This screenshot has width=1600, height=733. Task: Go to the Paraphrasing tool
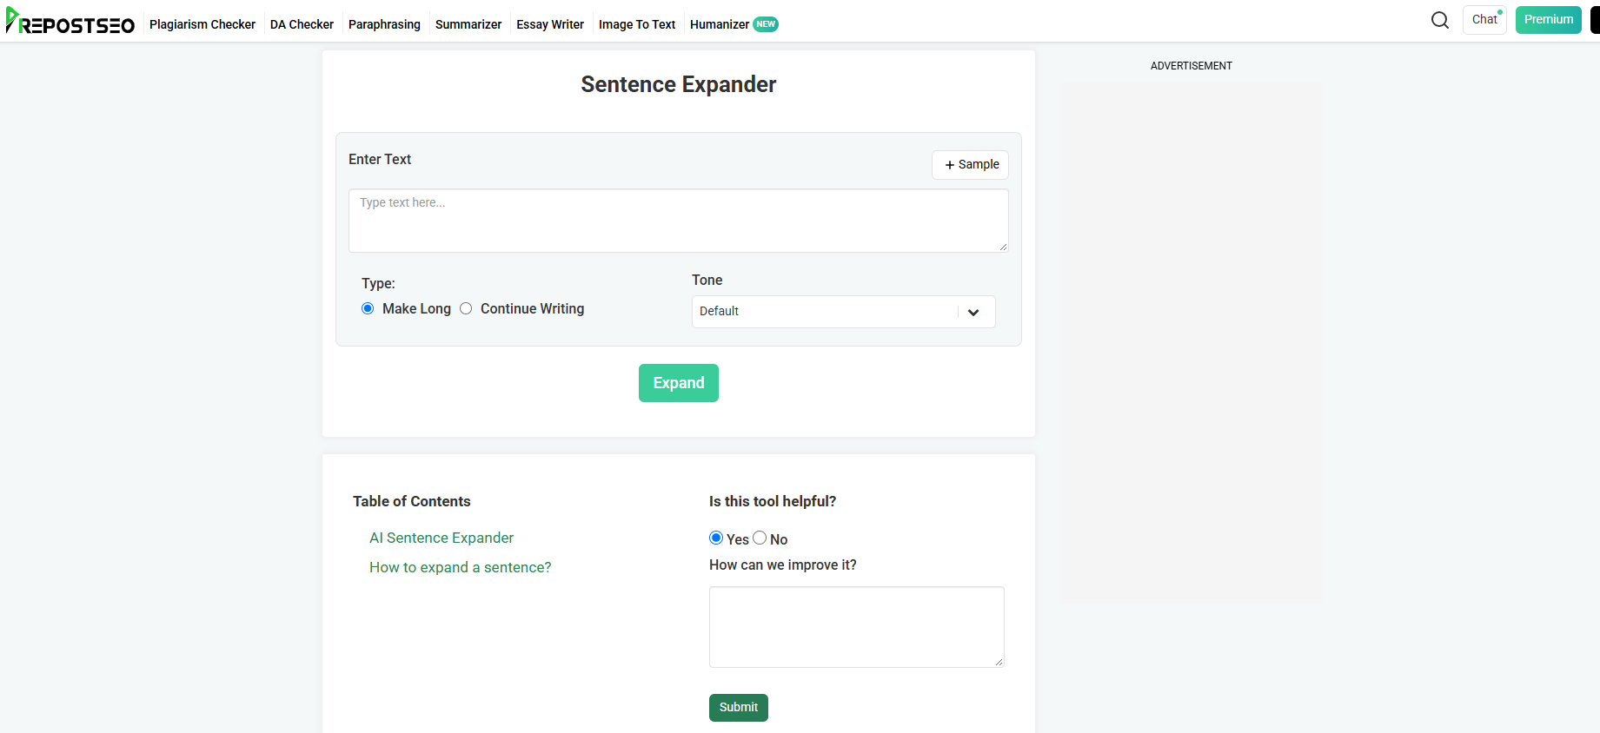384,24
